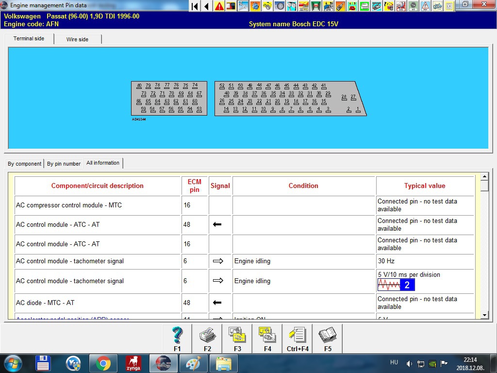Click the Typical value column header
The width and height of the screenshot is (497, 373).
click(425, 186)
